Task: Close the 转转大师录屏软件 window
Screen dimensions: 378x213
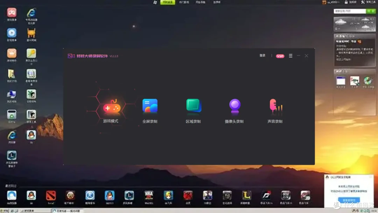Action: (306, 56)
